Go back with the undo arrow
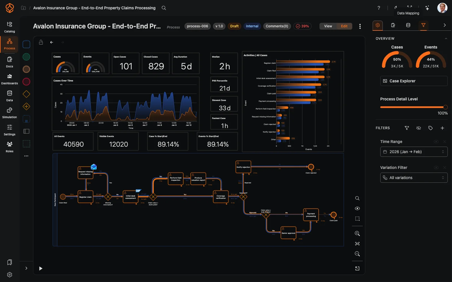 [52, 42]
